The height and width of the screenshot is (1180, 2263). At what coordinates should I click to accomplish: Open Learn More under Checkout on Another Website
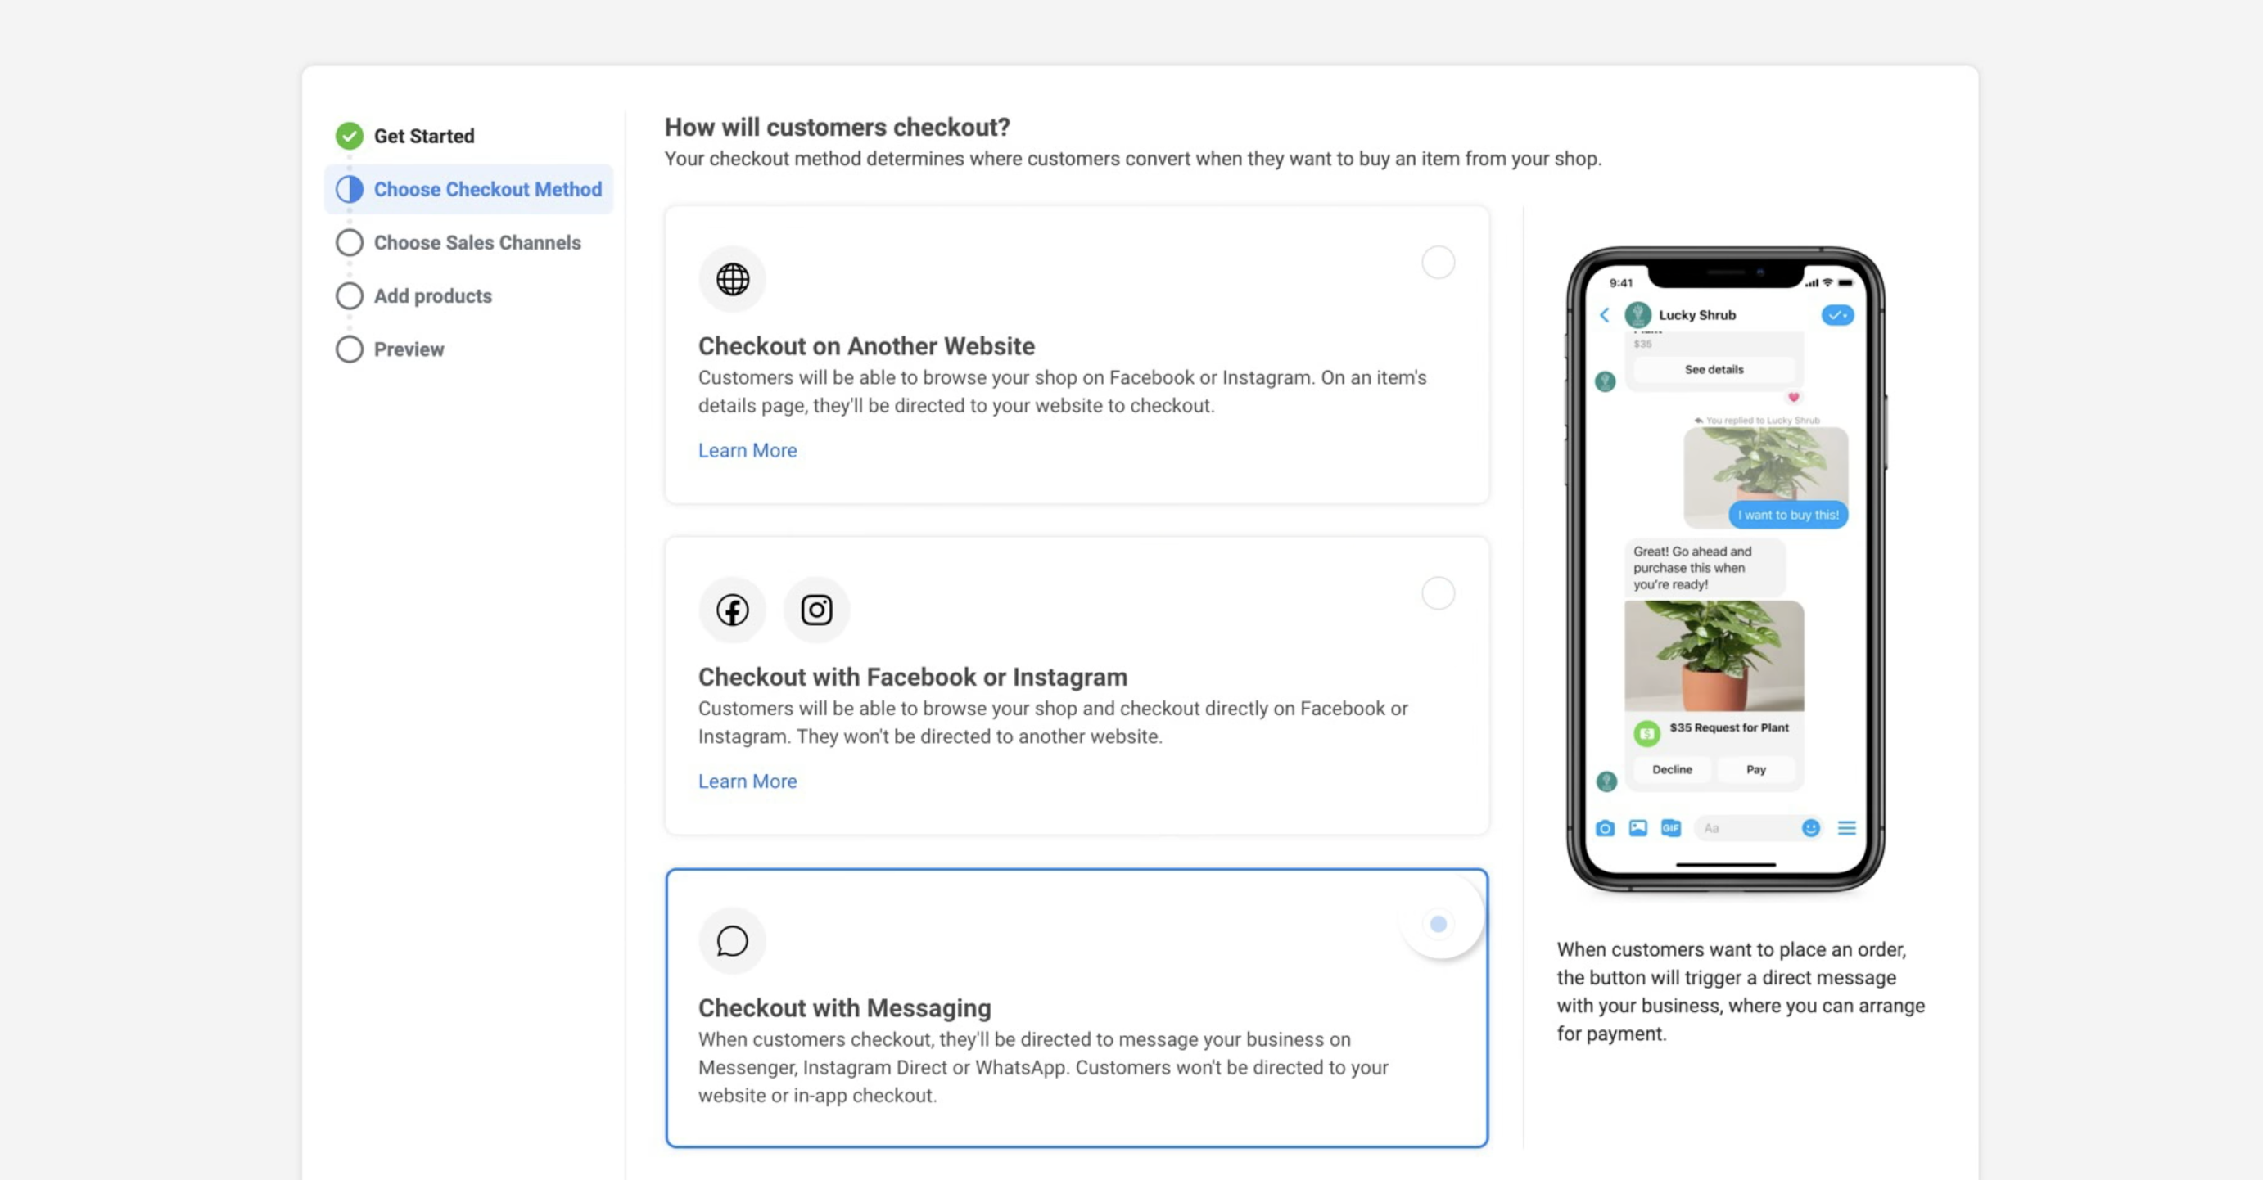748,450
